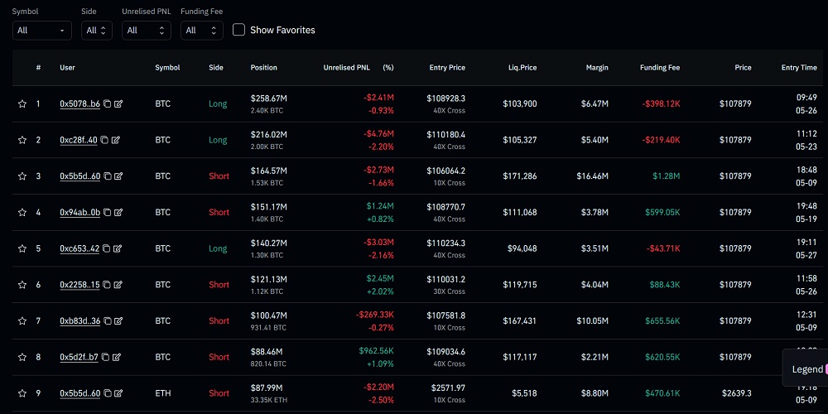Open user address link 0x94ab..0b

pos(79,212)
